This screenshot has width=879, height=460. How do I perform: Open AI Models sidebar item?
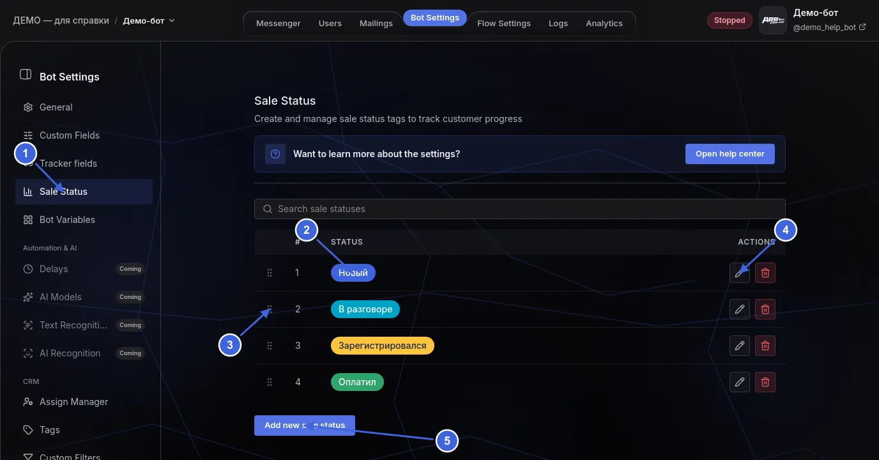click(84, 297)
